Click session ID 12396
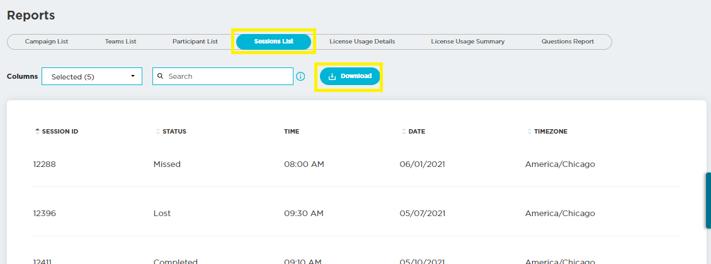This screenshot has width=711, height=264. (x=45, y=213)
